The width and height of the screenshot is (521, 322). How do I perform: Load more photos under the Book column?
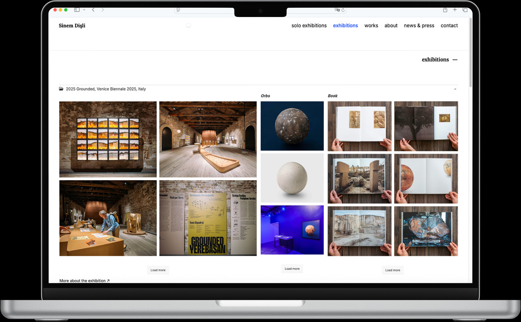coord(392,270)
